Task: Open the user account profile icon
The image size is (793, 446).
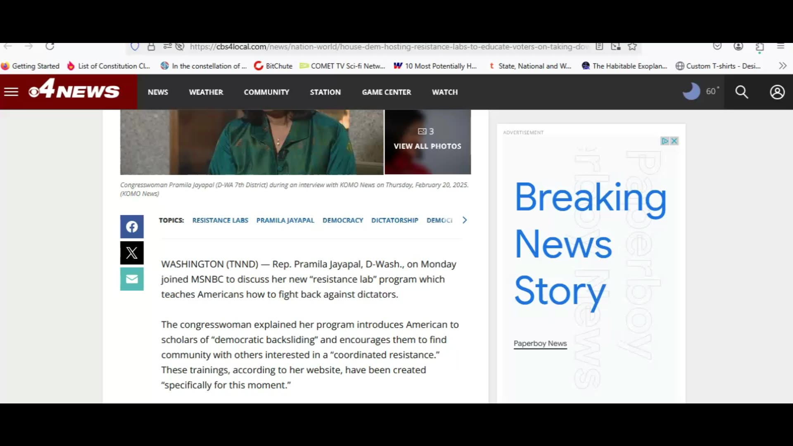Action: tap(777, 92)
